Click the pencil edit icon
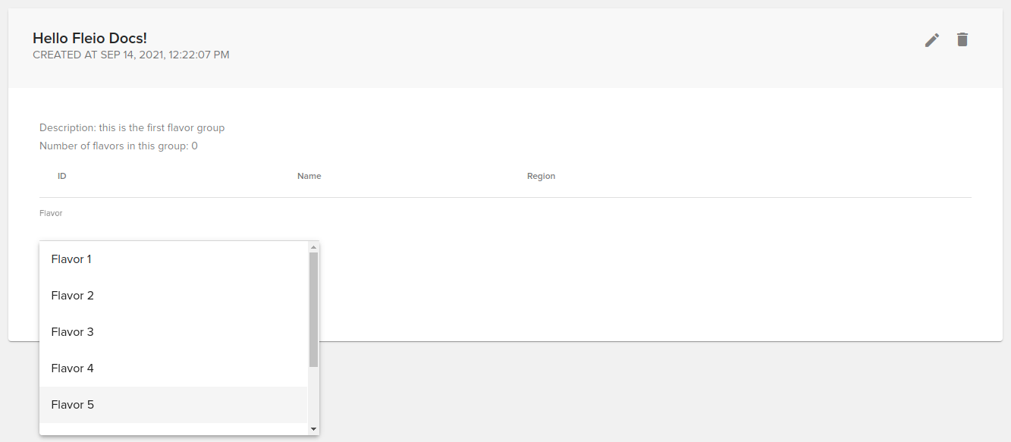Viewport: 1011px width, 442px height. [x=931, y=40]
